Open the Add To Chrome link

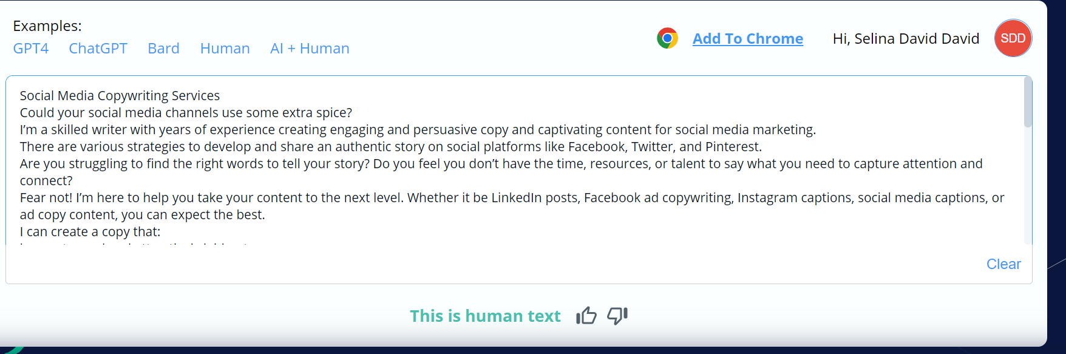coord(748,39)
